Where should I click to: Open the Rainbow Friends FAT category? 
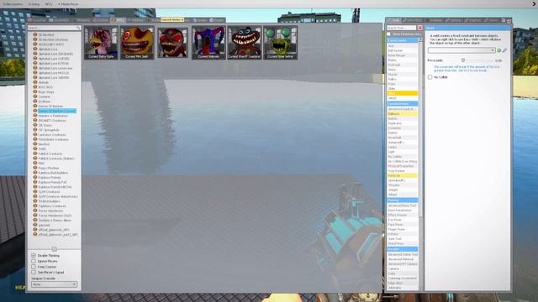click(x=52, y=182)
